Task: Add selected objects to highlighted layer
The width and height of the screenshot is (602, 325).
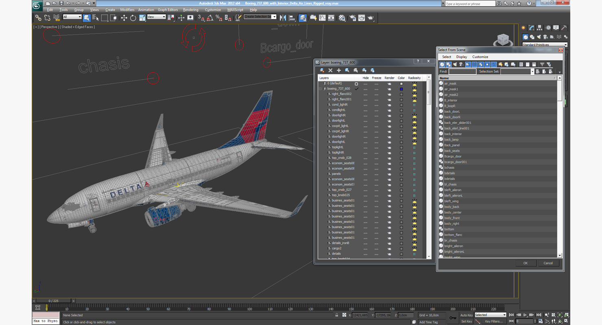Action: [x=339, y=70]
